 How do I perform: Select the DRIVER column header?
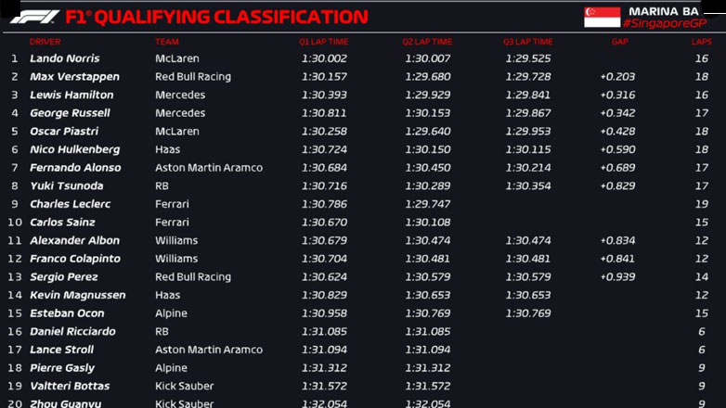45,42
